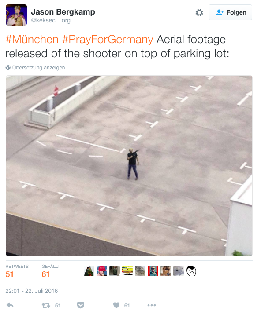The width and height of the screenshot is (261, 314).
Task: Click the reply arrow icon
Action: click(x=10, y=305)
